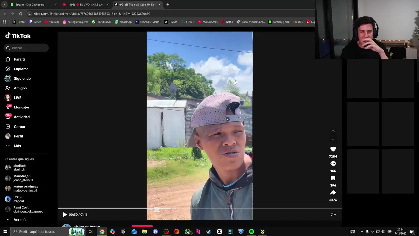Play the TikTok video

point(64,215)
